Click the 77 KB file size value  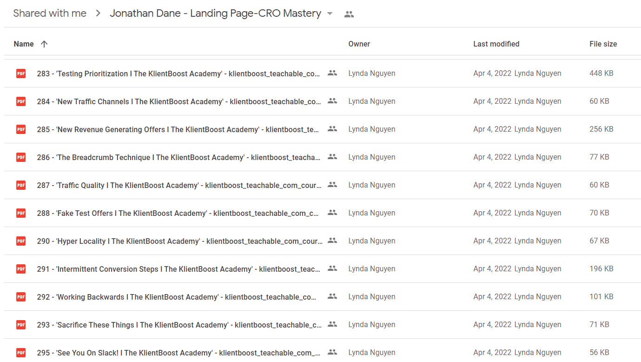(599, 157)
